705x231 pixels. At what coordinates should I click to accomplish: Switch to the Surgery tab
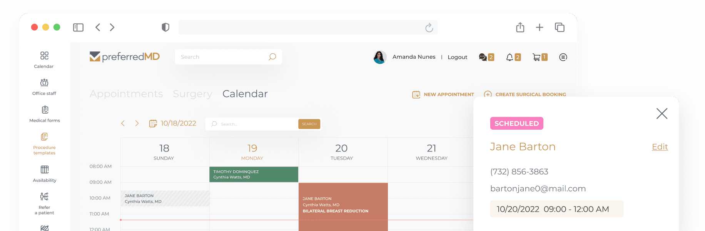[x=192, y=94]
